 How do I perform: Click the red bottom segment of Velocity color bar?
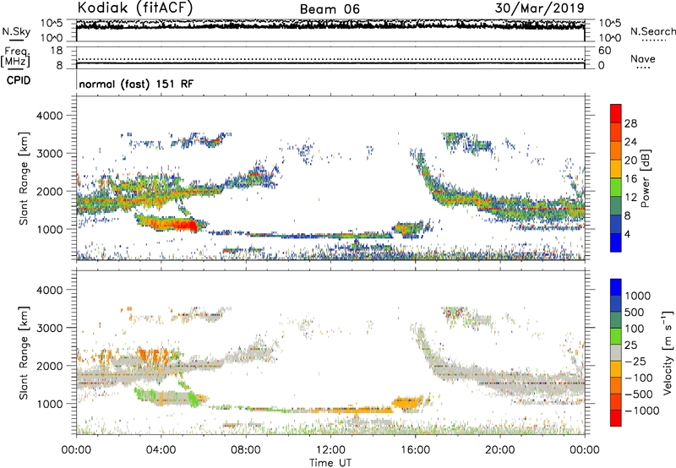click(616, 418)
